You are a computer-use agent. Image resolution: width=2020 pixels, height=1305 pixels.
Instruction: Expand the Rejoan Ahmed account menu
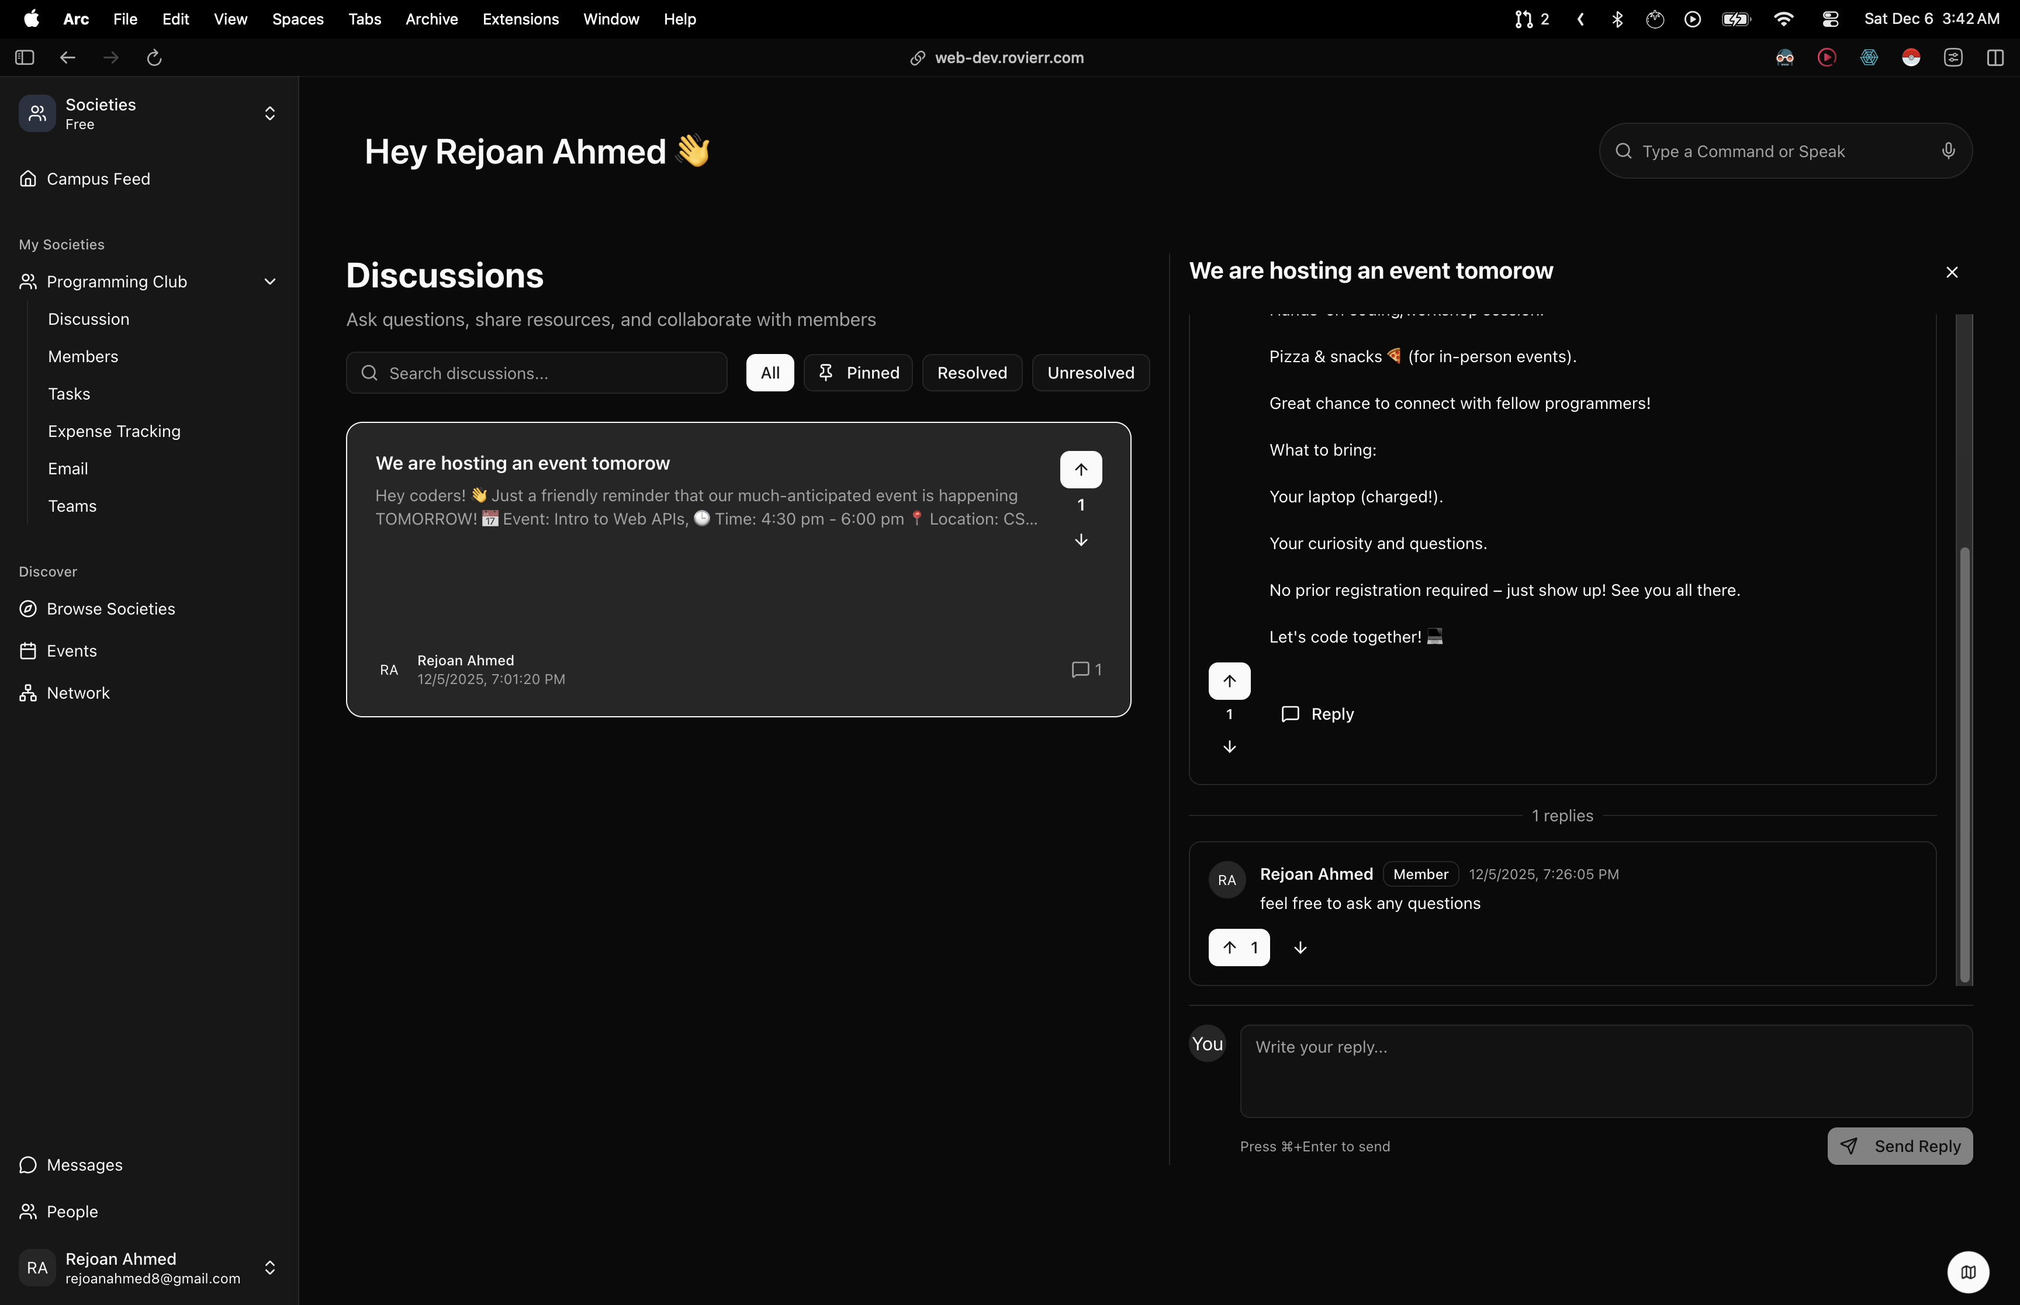pyautogui.click(x=269, y=1268)
